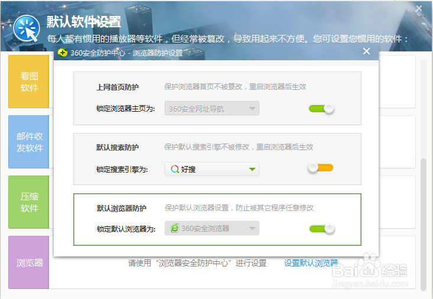
Task: Disable the 默认浏览器防护 browser lock switch
Action: [x=322, y=229]
